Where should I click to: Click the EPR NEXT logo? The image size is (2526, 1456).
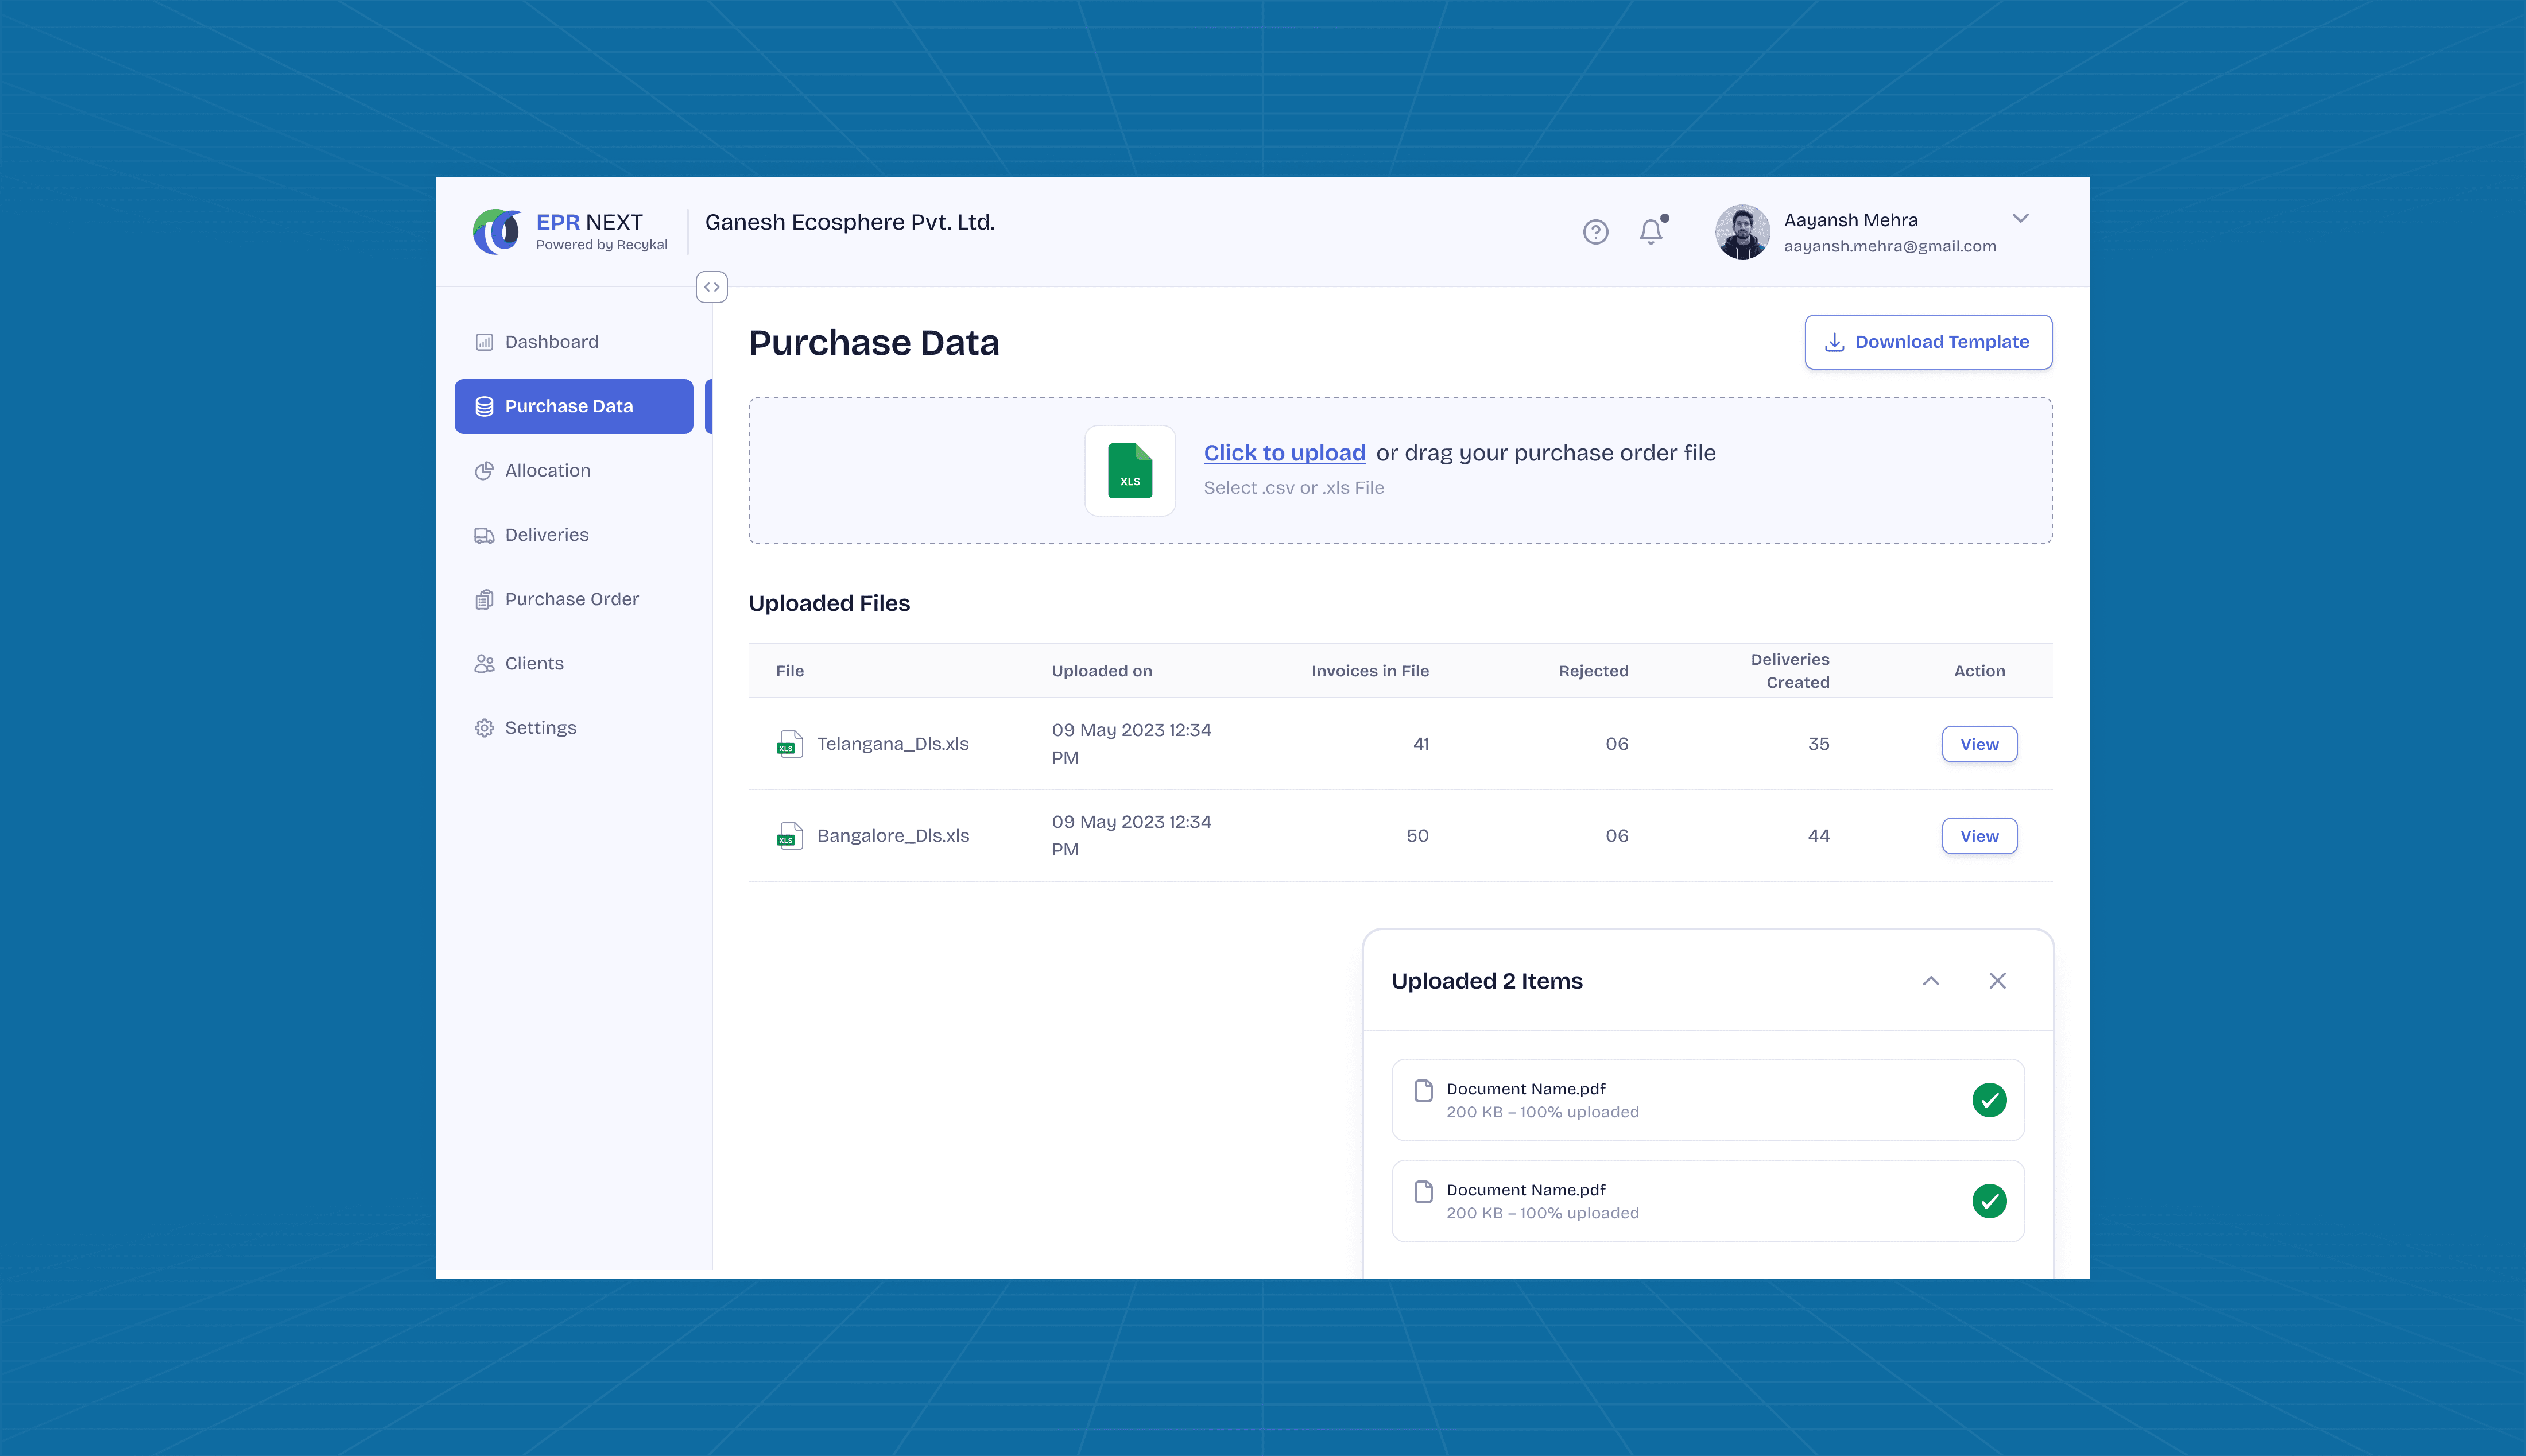(x=497, y=232)
